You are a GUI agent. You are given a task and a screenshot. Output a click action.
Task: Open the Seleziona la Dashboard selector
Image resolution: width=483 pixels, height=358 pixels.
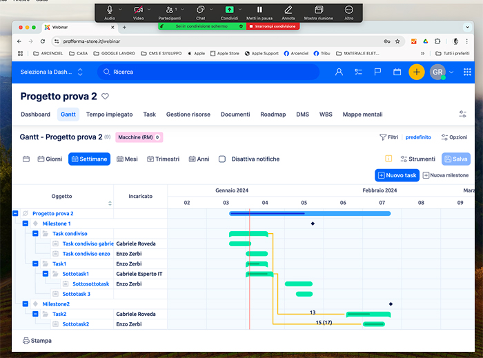[x=52, y=72]
